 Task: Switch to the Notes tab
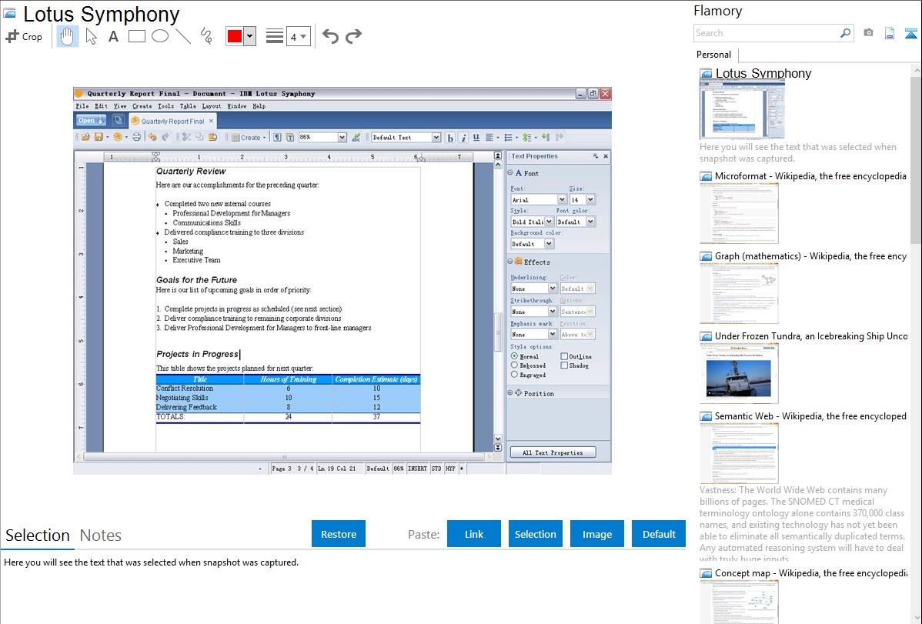tap(101, 536)
